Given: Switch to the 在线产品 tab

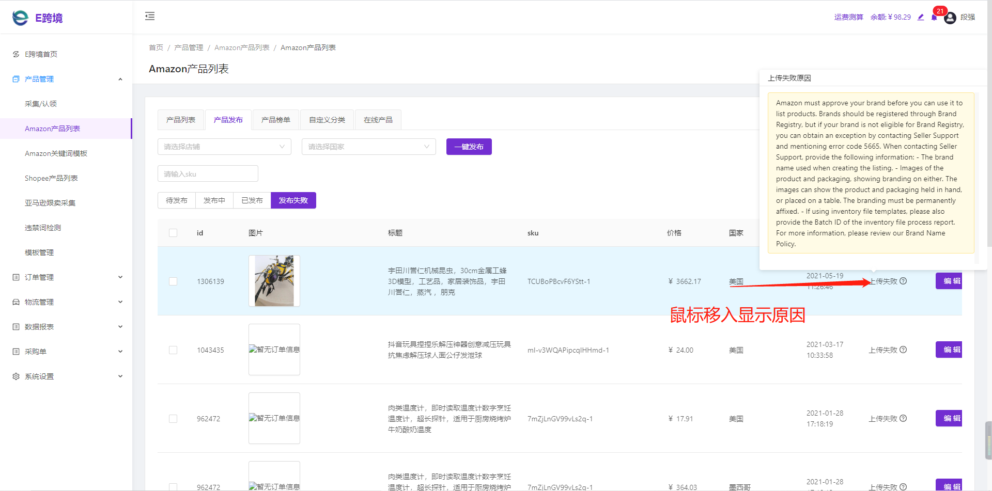Looking at the screenshot, I should coord(378,120).
